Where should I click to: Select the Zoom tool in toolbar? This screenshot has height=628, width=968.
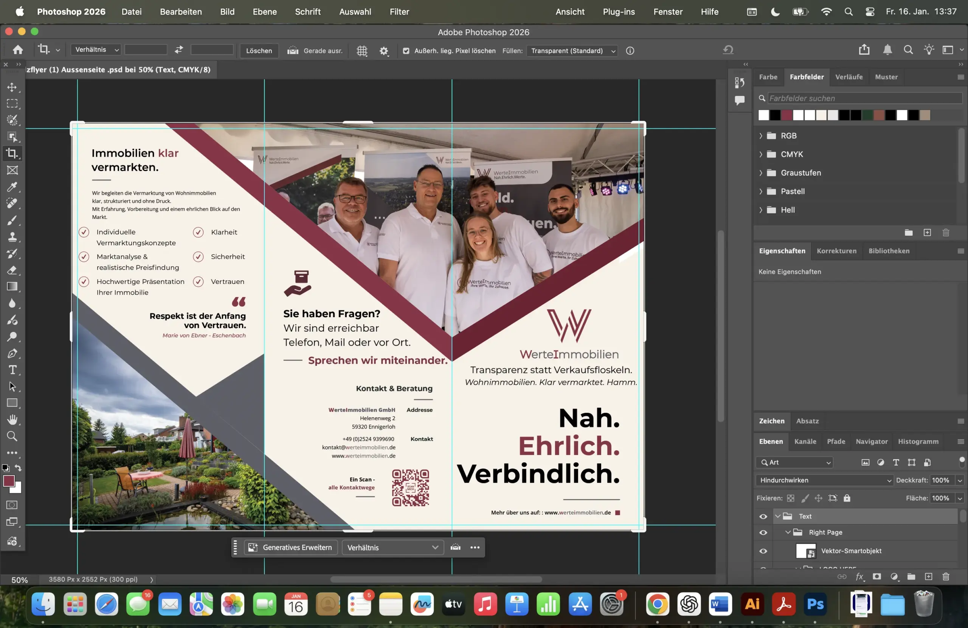pyautogui.click(x=12, y=436)
